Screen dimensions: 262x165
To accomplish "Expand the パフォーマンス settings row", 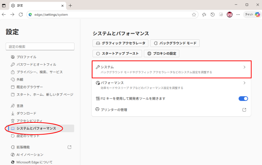I will point(171,85).
